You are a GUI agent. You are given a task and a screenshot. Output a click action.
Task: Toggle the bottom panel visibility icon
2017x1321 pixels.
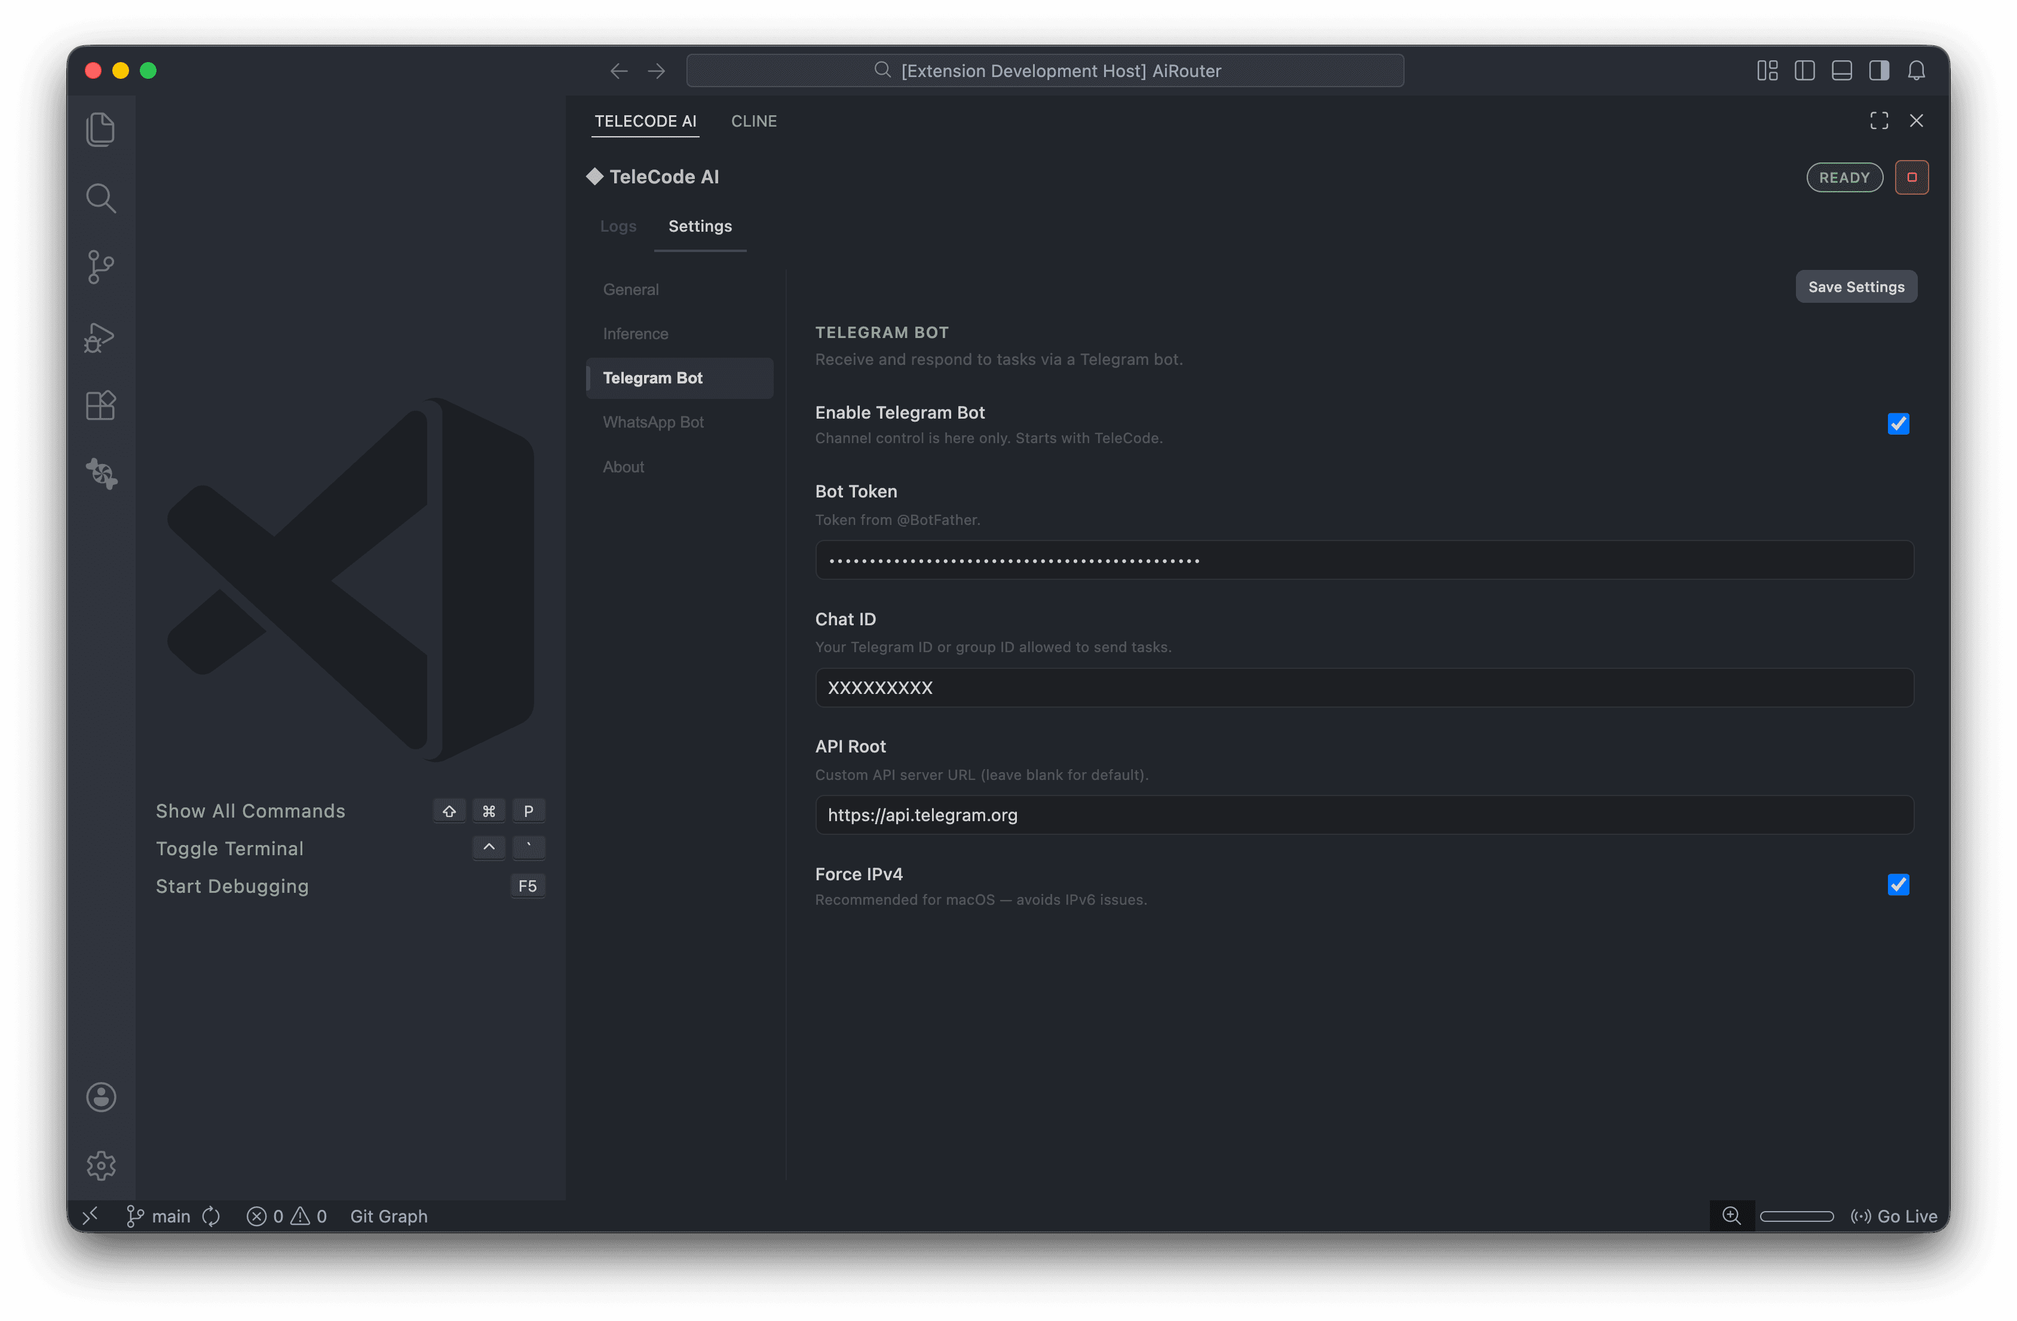(1841, 70)
